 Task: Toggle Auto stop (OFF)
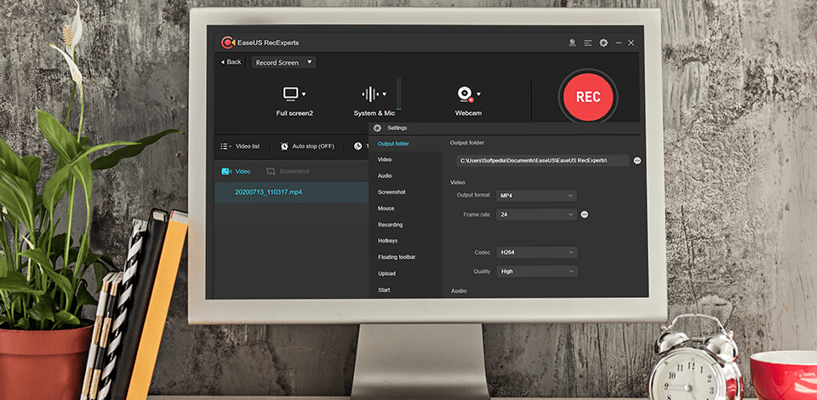point(313,146)
